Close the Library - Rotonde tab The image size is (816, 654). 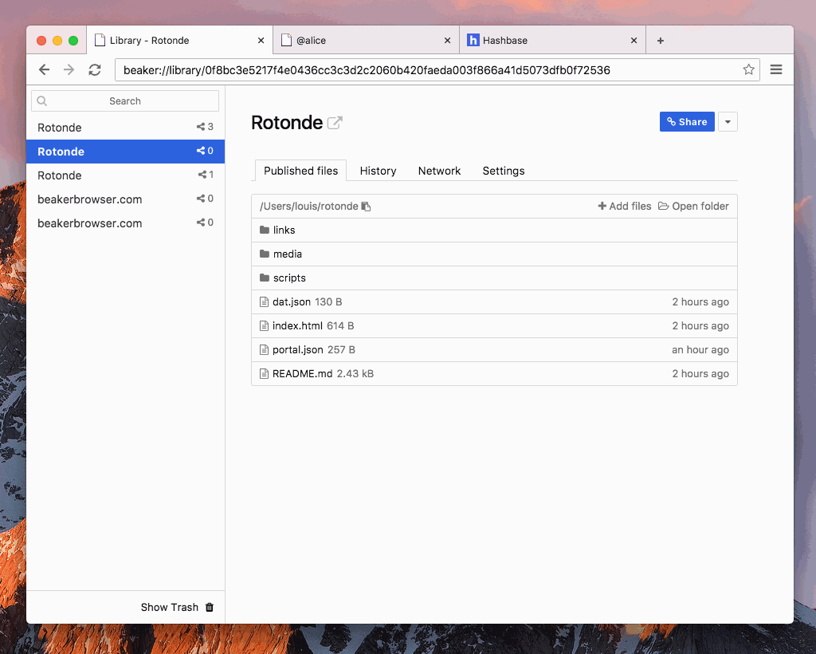(x=261, y=41)
